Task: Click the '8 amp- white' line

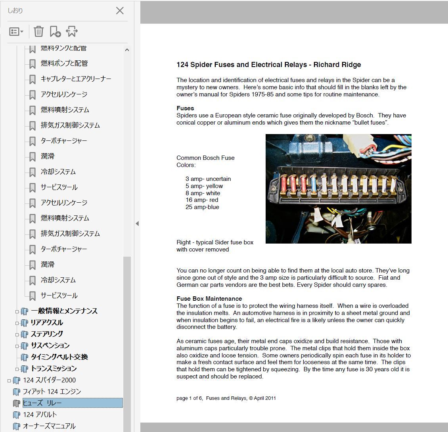Action: (203, 193)
